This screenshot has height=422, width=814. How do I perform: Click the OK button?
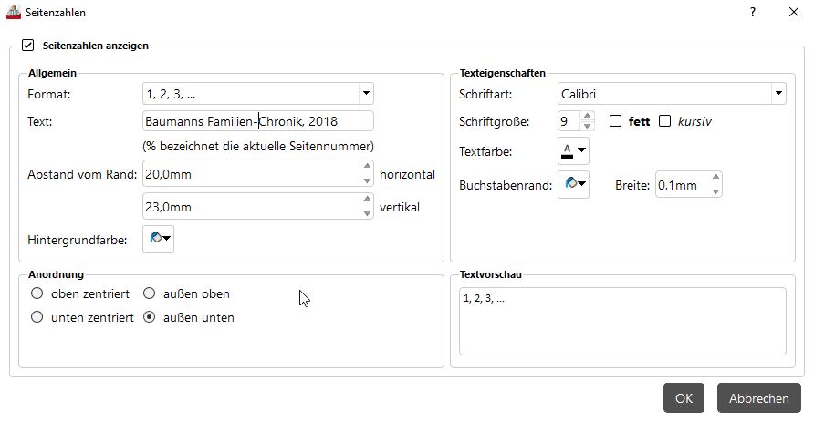pyautogui.click(x=684, y=398)
